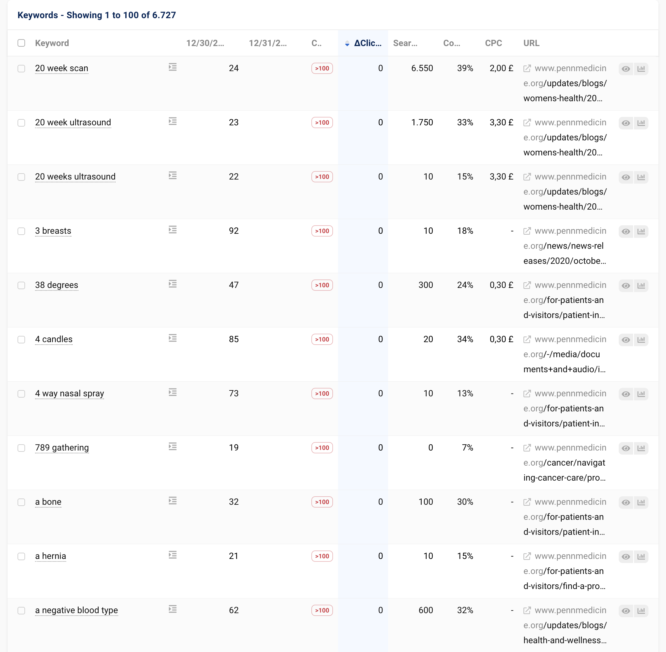
Task: Open the external link icon beside "789 gathering" URL
Action: 527,448
